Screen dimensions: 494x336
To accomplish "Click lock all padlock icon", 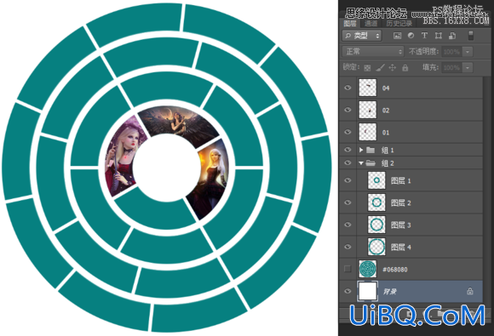I will point(405,68).
